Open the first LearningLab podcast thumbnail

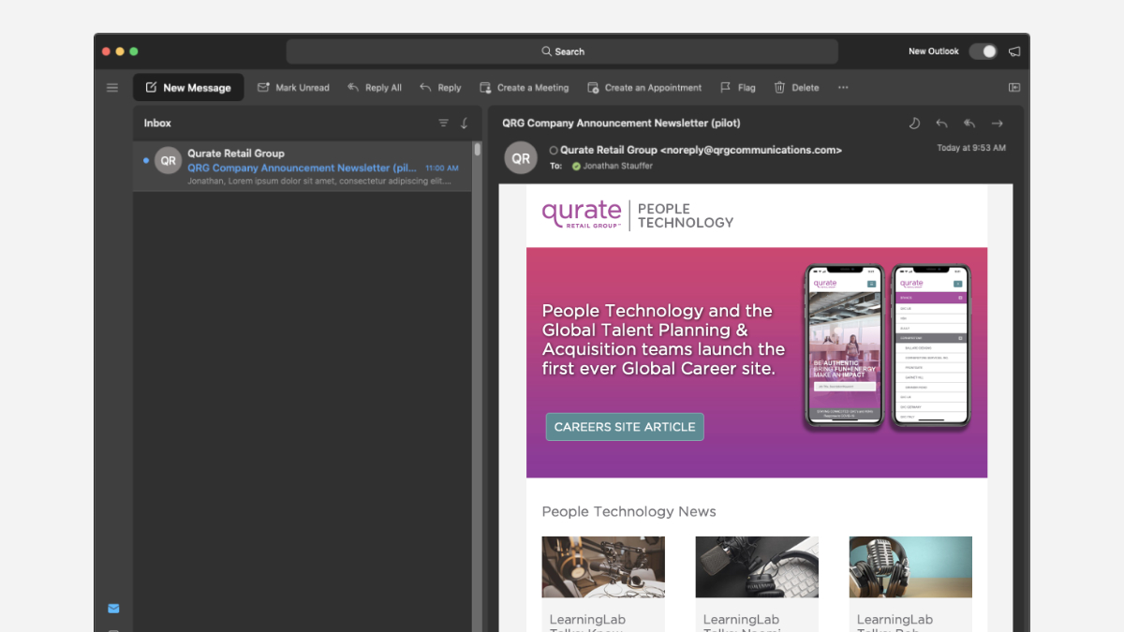pyautogui.click(x=603, y=567)
